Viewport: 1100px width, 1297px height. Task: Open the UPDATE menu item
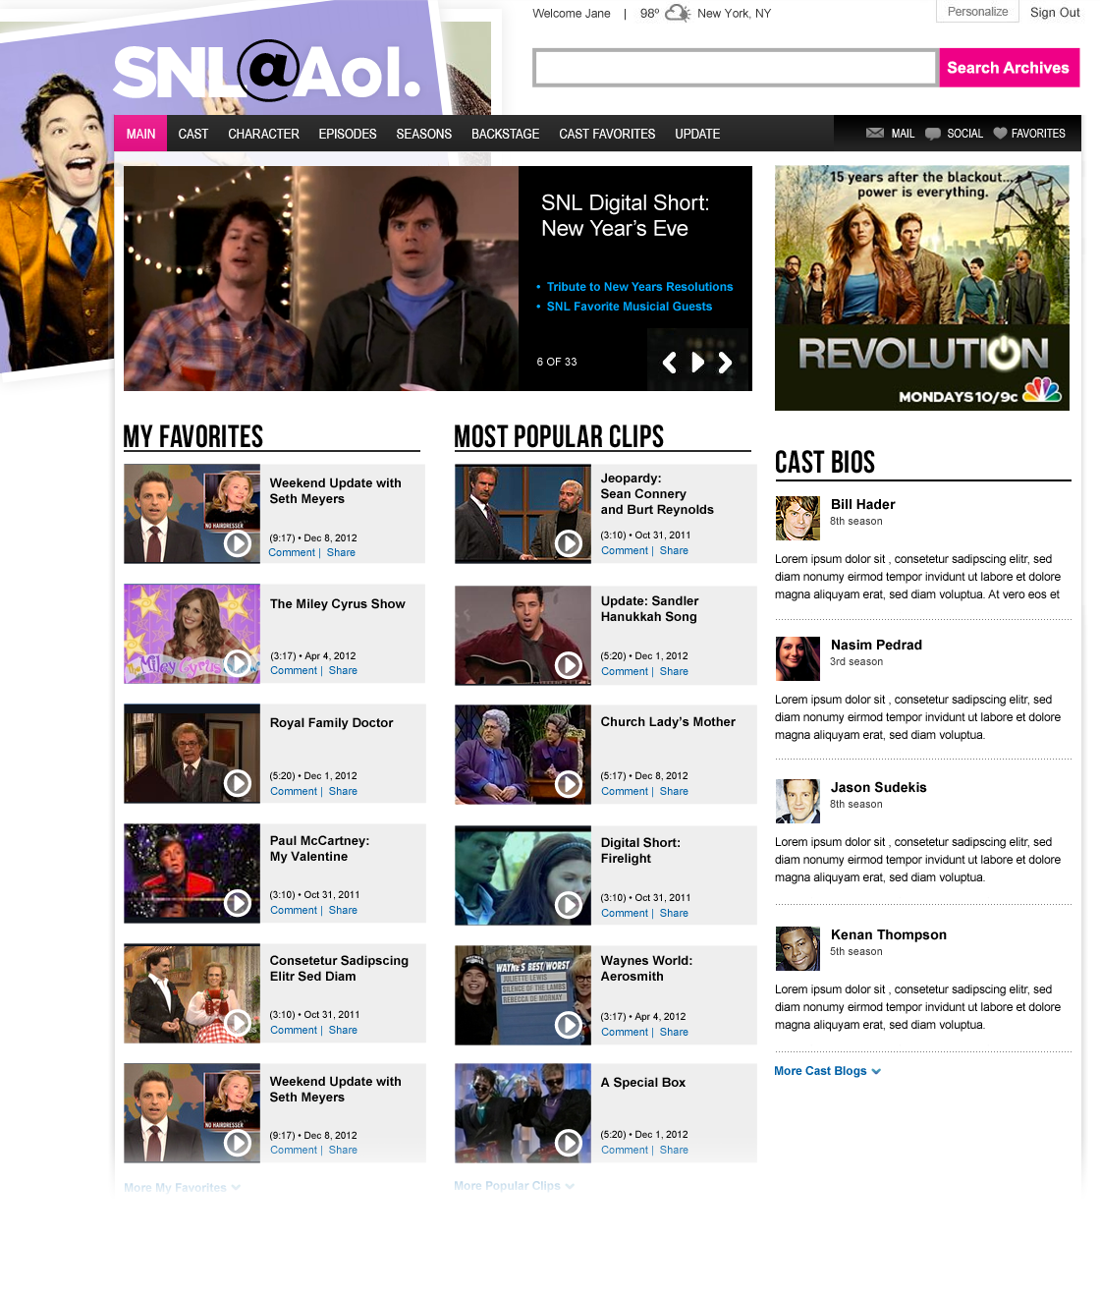point(697,134)
